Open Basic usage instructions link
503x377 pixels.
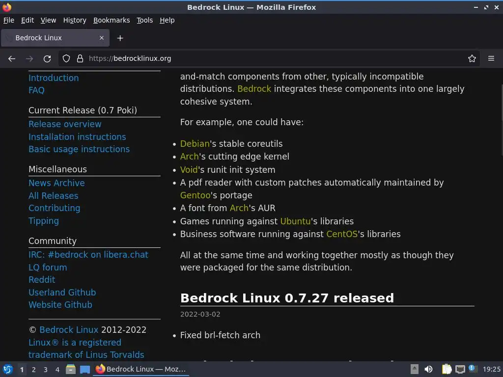[79, 149]
